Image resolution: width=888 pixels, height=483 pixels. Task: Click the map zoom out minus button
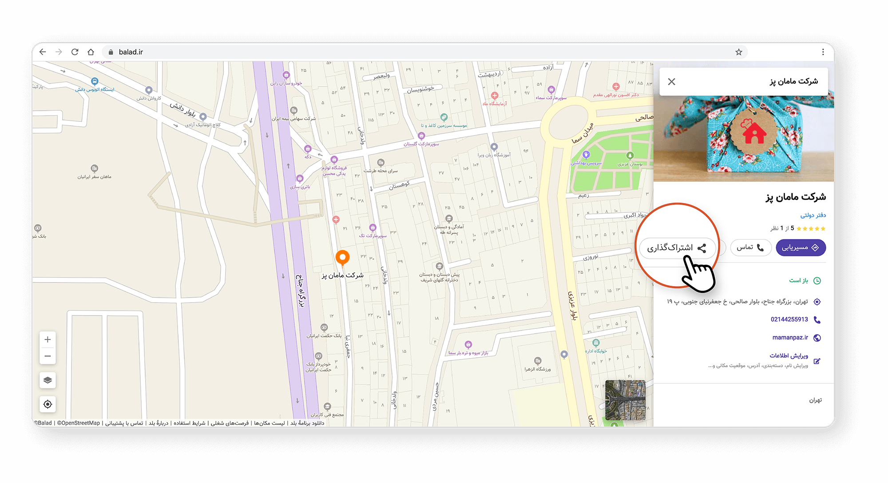48,356
